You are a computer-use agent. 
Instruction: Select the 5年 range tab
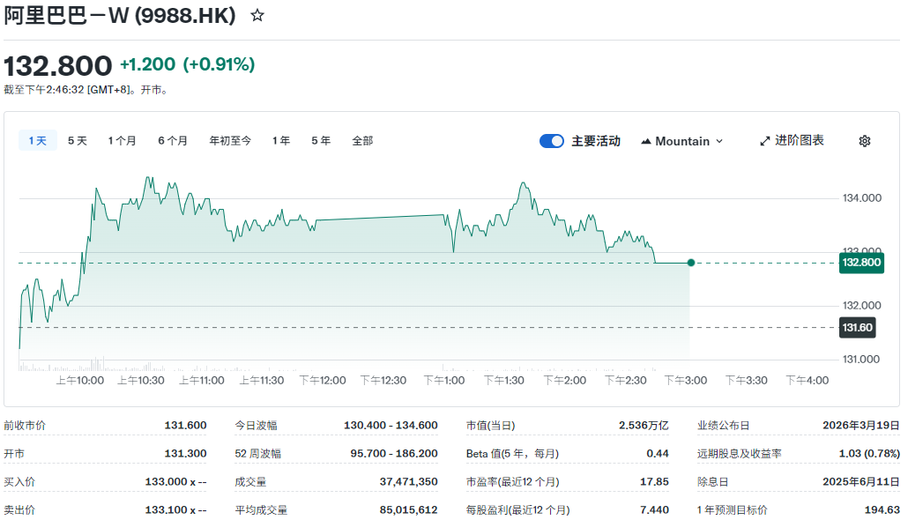pos(320,139)
